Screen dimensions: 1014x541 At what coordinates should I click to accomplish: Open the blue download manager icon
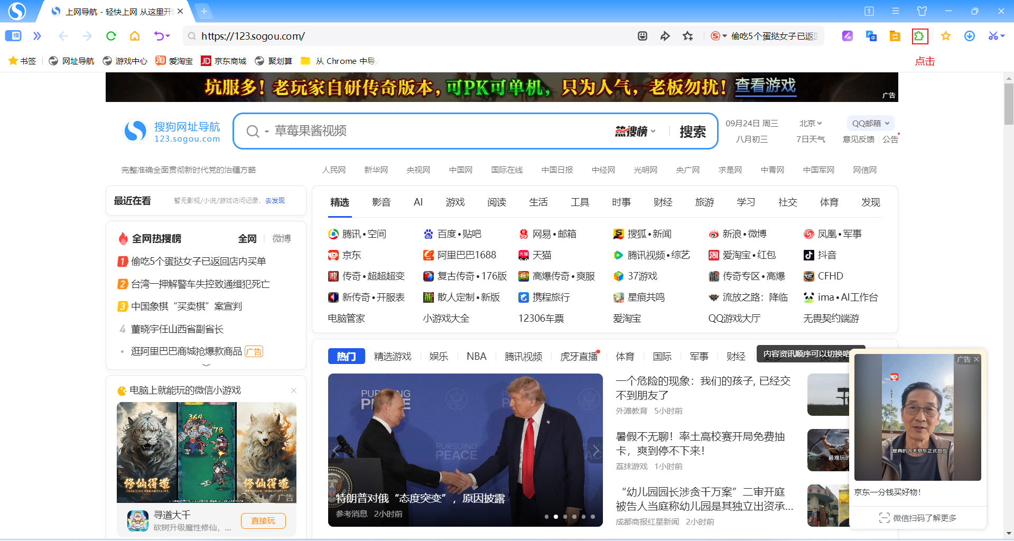pos(970,36)
